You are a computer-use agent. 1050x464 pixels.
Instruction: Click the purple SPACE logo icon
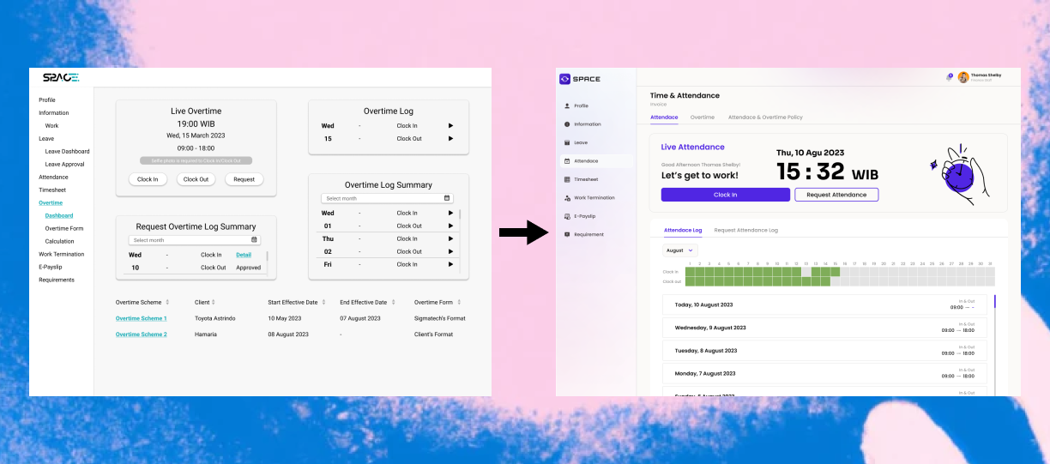click(x=564, y=79)
